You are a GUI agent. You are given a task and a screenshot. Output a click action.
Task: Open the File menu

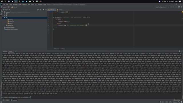pyautogui.click(x=4, y=4)
